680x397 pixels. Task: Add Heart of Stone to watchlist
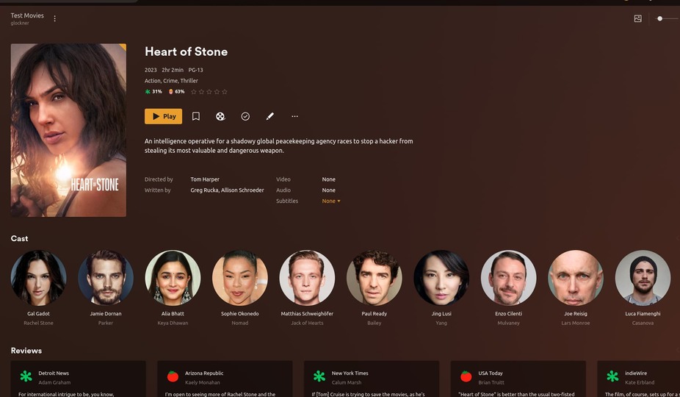[196, 116]
